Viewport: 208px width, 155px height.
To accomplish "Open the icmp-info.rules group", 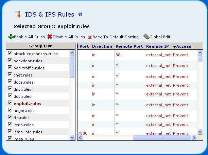I will pos(28,132).
